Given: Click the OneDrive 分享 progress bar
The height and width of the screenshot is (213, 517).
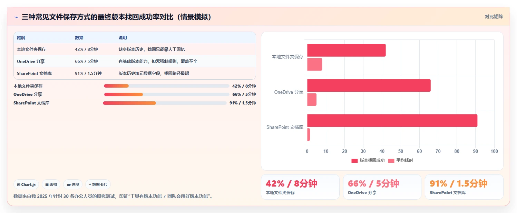Looking at the screenshot, I should [x=167, y=94].
